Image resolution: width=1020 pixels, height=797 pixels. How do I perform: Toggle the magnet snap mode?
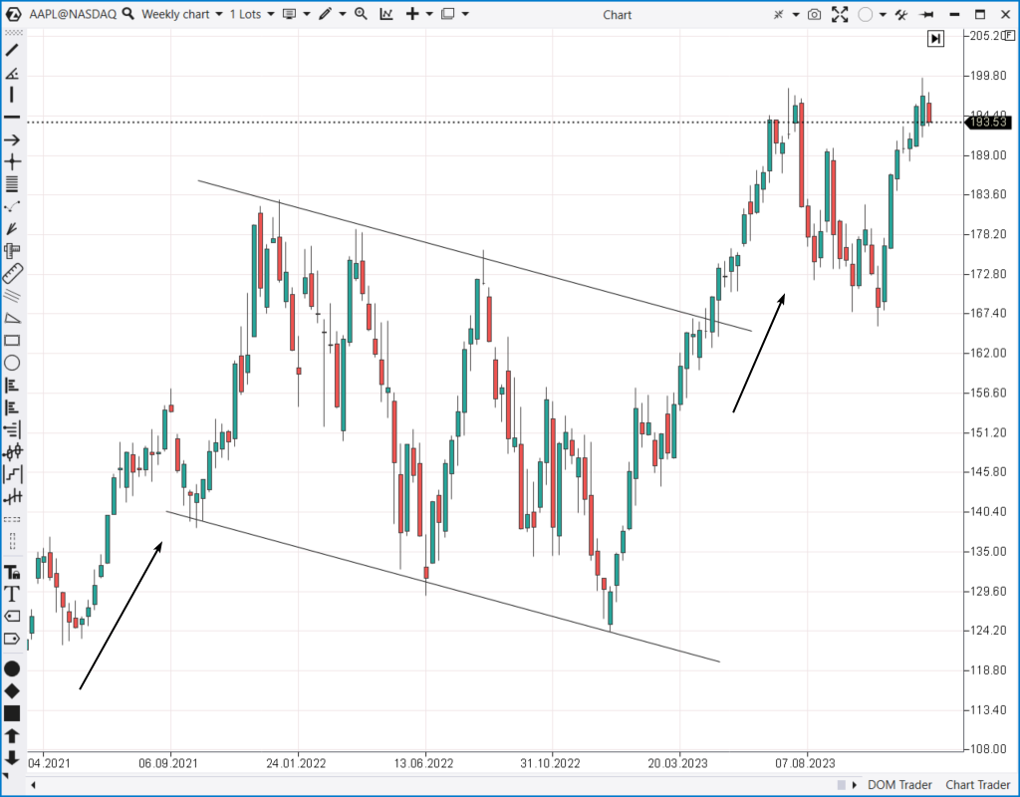click(777, 15)
